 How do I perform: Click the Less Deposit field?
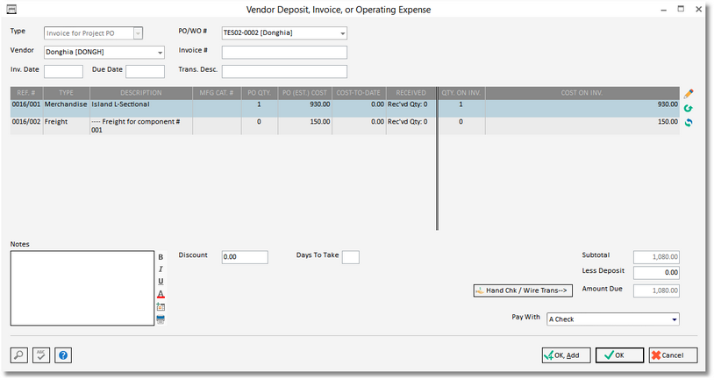(656, 272)
